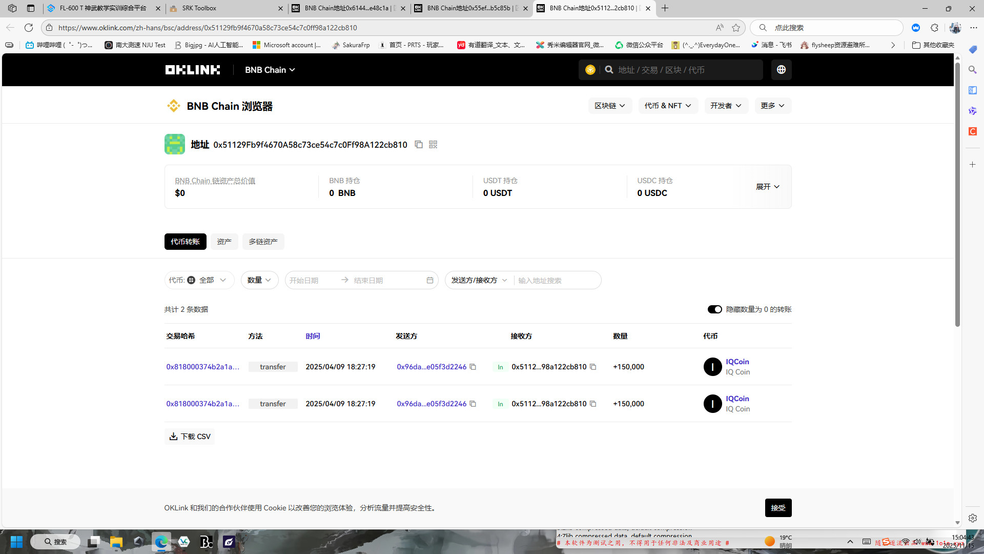The width and height of the screenshot is (984, 554).
Task: Click the browser refresh icon
Action: [29, 28]
